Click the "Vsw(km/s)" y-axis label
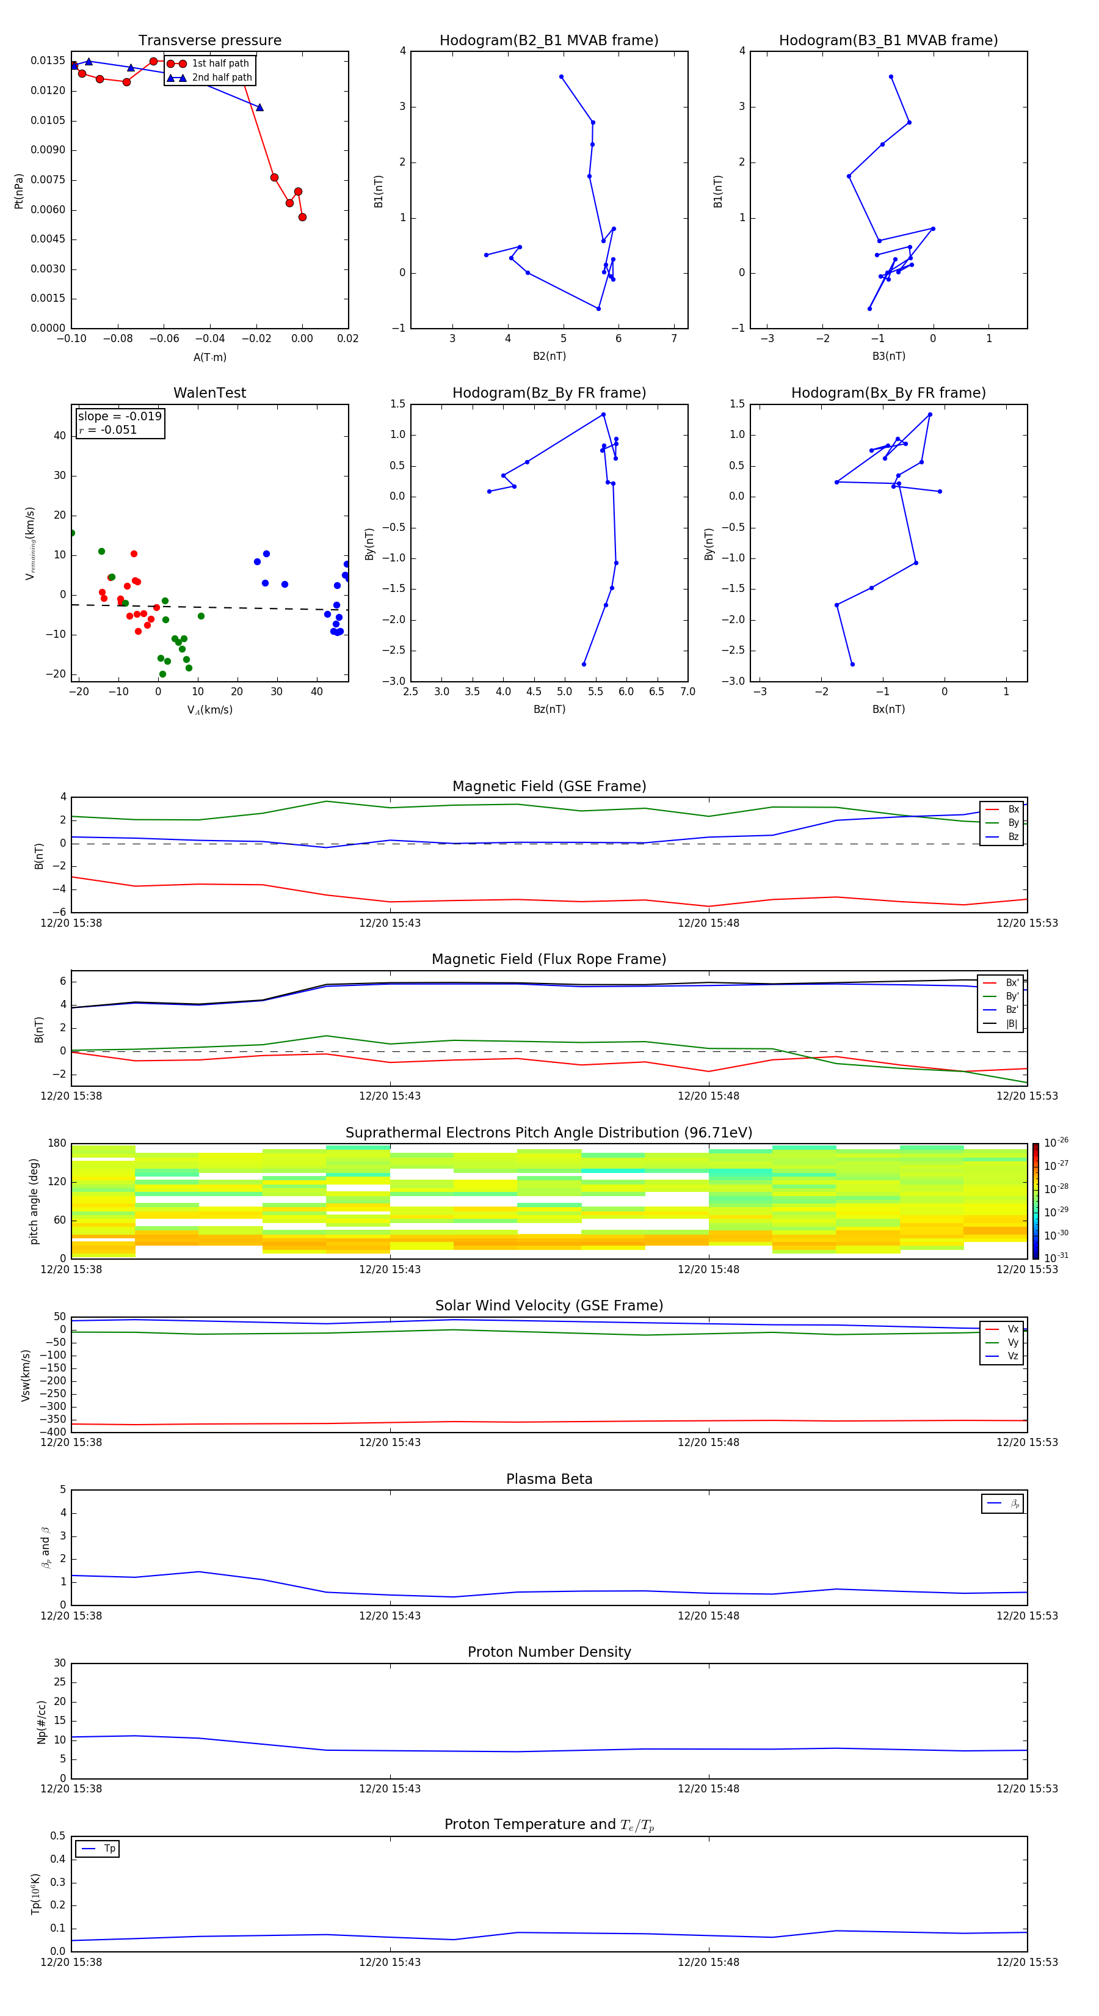This screenshot has width=1099, height=2016. click(26, 1375)
